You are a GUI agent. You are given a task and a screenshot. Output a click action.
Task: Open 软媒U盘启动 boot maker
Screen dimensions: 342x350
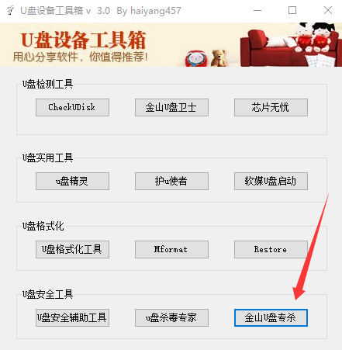click(x=271, y=181)
